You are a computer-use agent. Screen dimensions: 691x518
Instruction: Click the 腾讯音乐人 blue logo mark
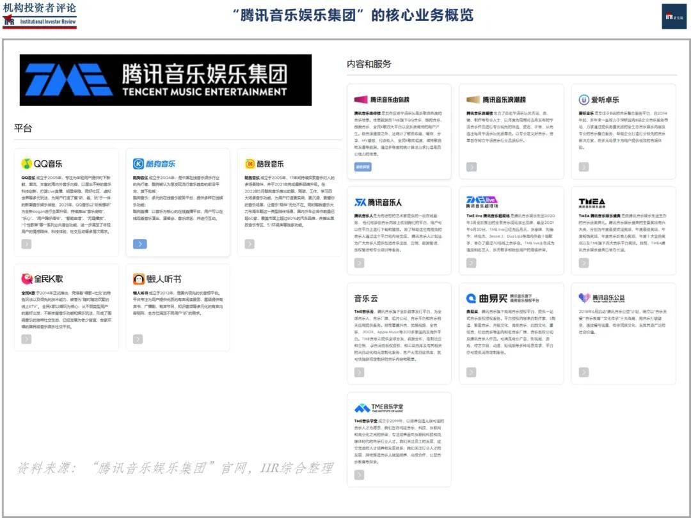(x=360, y=202)
